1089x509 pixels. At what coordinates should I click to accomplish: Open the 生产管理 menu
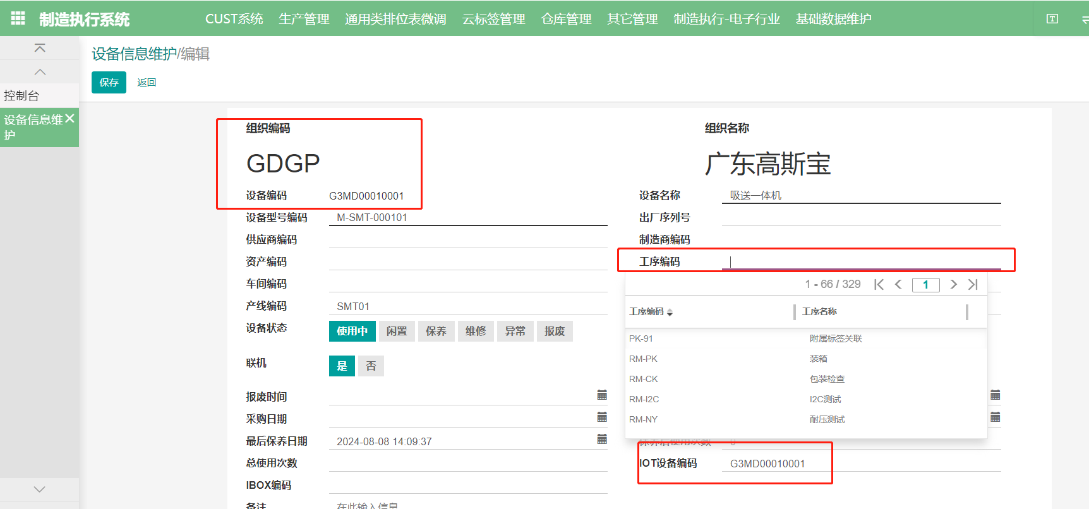pyautogui.click(x=304, y=19)
